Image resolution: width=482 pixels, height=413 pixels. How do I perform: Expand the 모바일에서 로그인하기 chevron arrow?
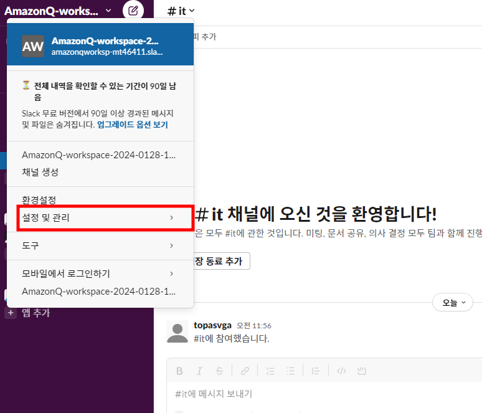tap(171, 273)
